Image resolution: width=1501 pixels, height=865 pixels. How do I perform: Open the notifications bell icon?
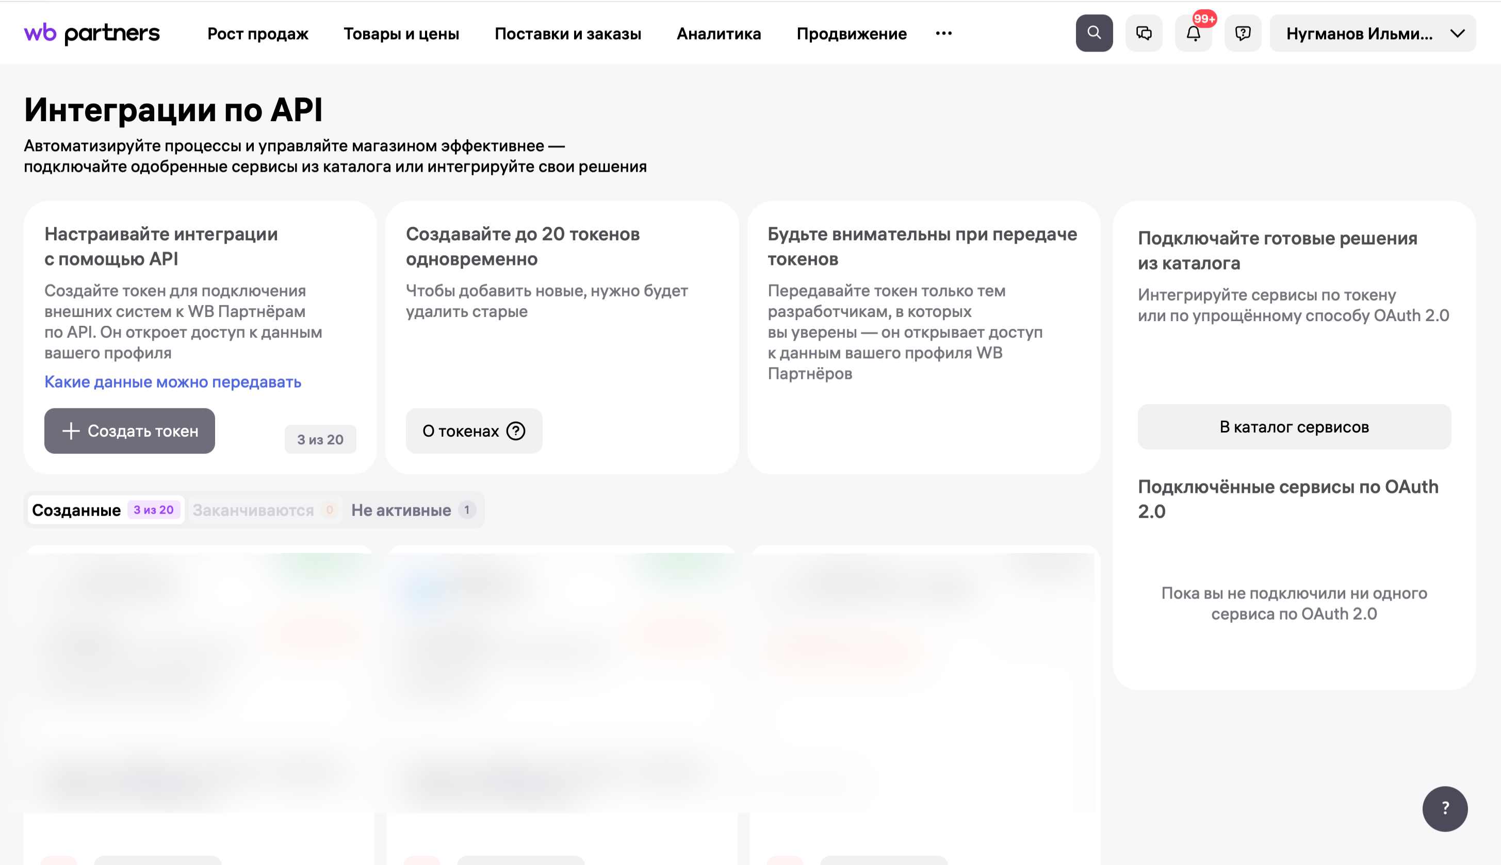1193,34
